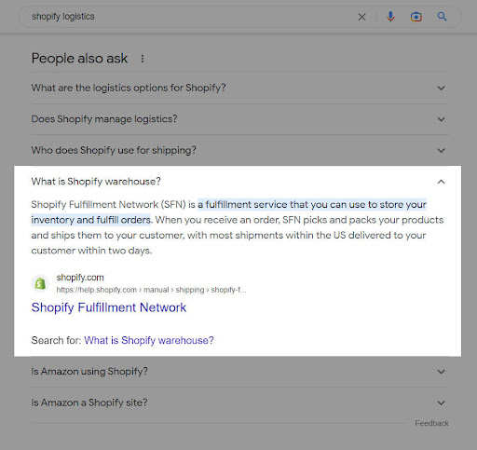Image resolution: width=477 pixels, height=450 pixels.
Task: Click the Is Amazon using Shopify question text
Action: click(x=89, y=372)
